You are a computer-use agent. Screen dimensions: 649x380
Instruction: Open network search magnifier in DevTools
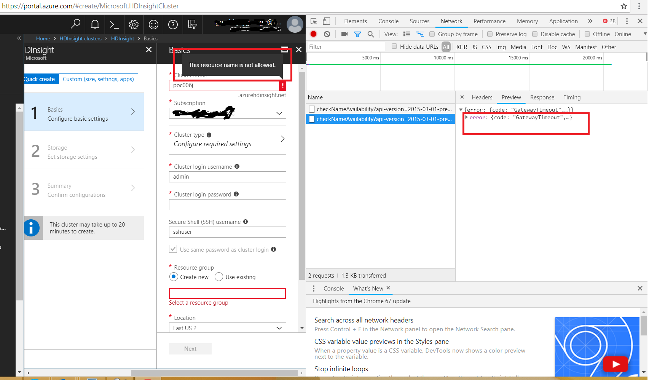(x=370, y=34)
